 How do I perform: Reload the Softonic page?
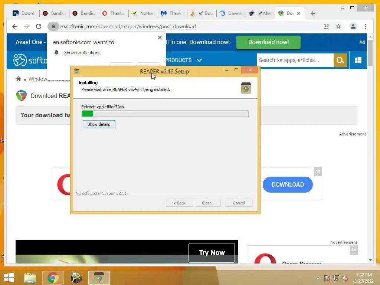tap(39, 26)
